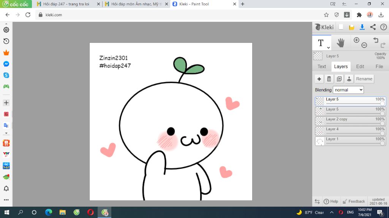Switch to the Edit tab

click(360, 67)
